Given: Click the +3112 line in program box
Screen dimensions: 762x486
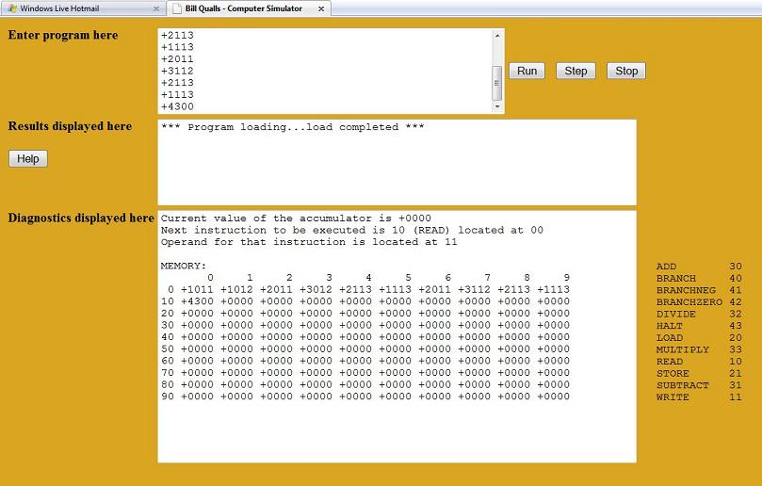Looking at the screenshot, I should [x=177, y=71].
